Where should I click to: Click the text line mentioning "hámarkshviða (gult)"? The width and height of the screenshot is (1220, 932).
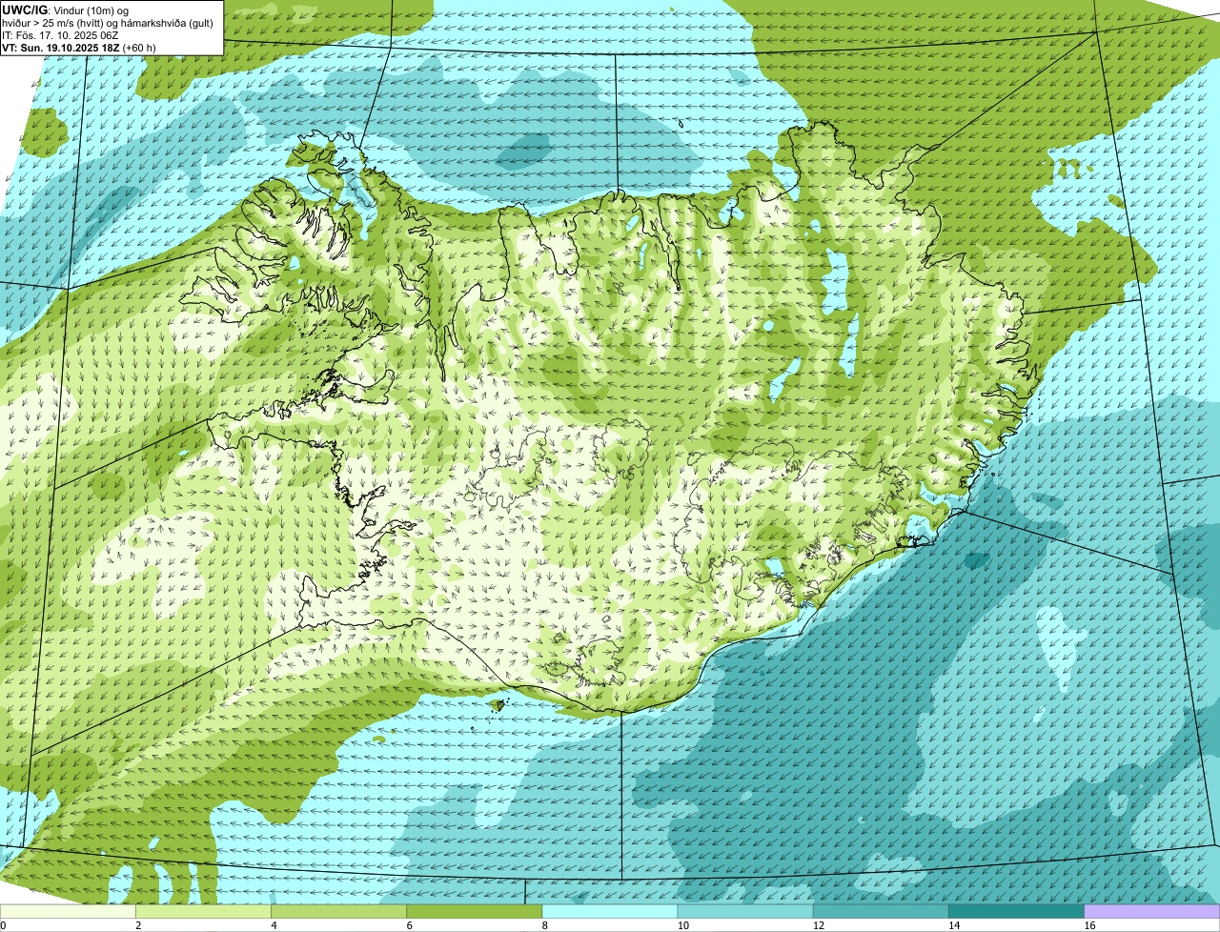108,23
